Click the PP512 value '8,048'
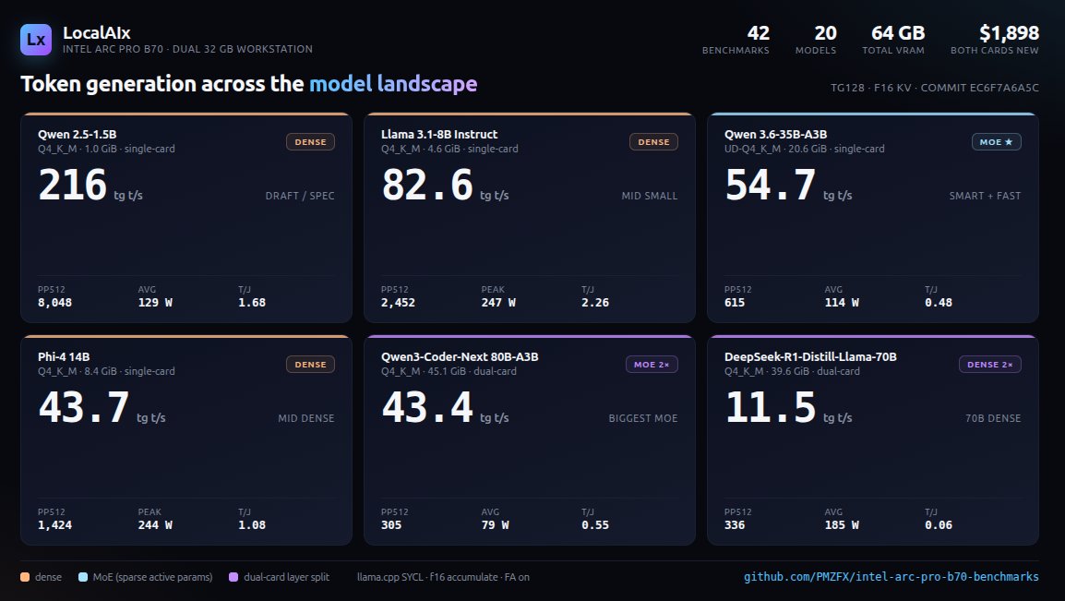Image resolution: width=1065 pixels, height=601 pixels. (54, 303)
